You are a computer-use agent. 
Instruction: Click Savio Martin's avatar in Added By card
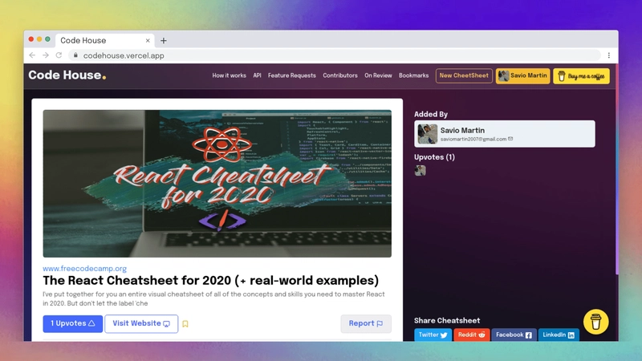427,134
